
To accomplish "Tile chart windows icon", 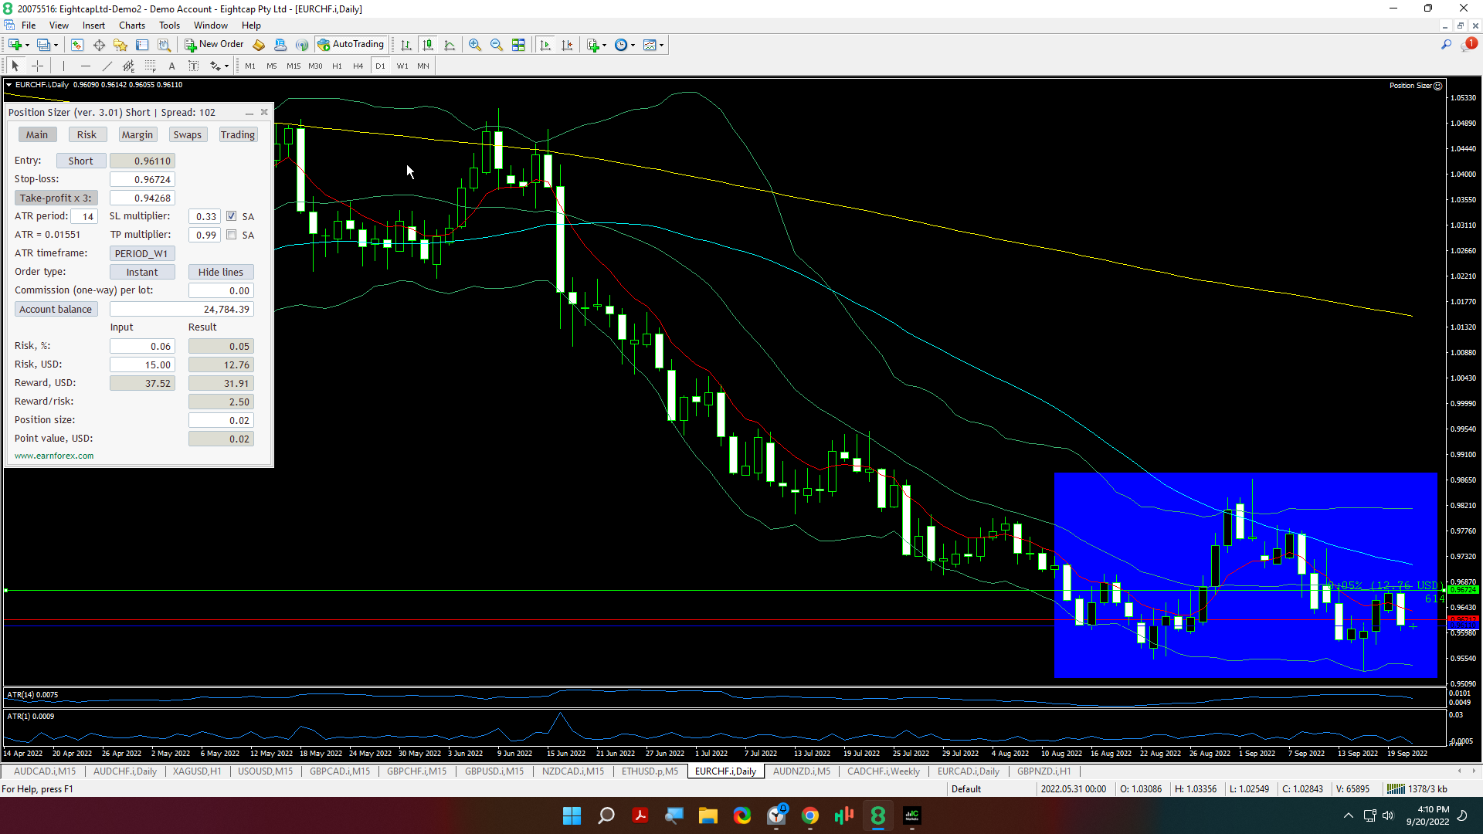I will point(518,45).
